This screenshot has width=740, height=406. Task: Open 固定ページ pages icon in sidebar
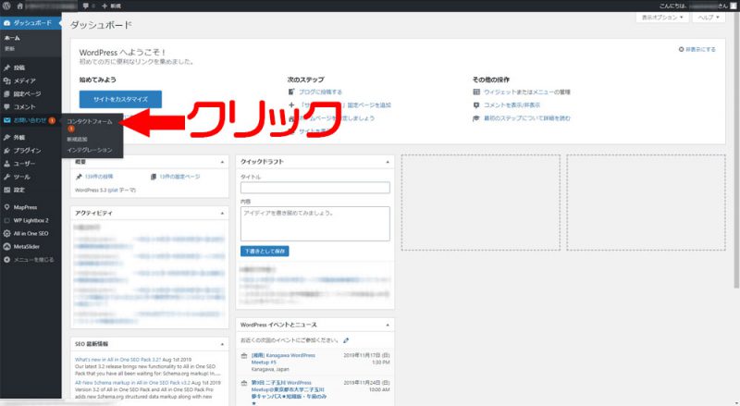point(6,94)
